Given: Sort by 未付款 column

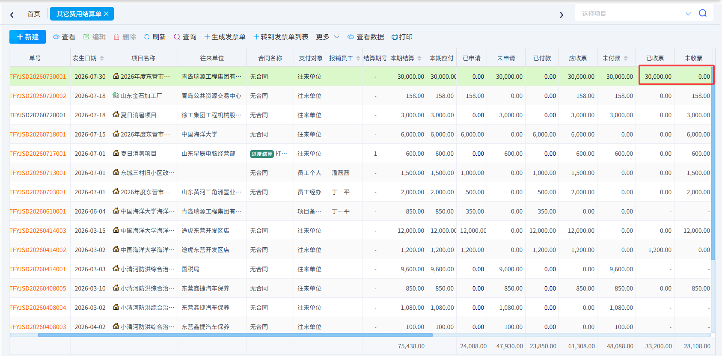Looking at the screenshot, I should [626, 58].
